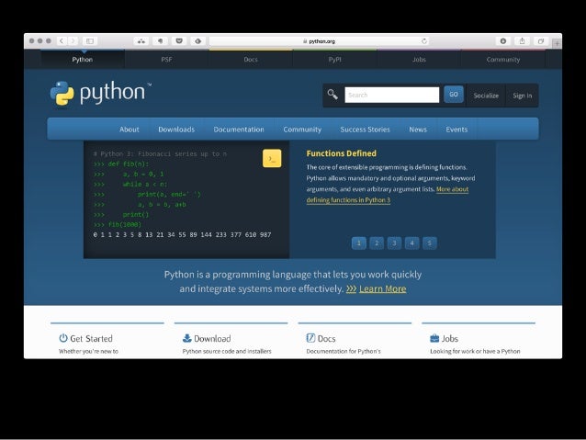Go to the Jobs top tab
Image resolution: width=586 pixels, height=440 pixels.
pos(419,60)
